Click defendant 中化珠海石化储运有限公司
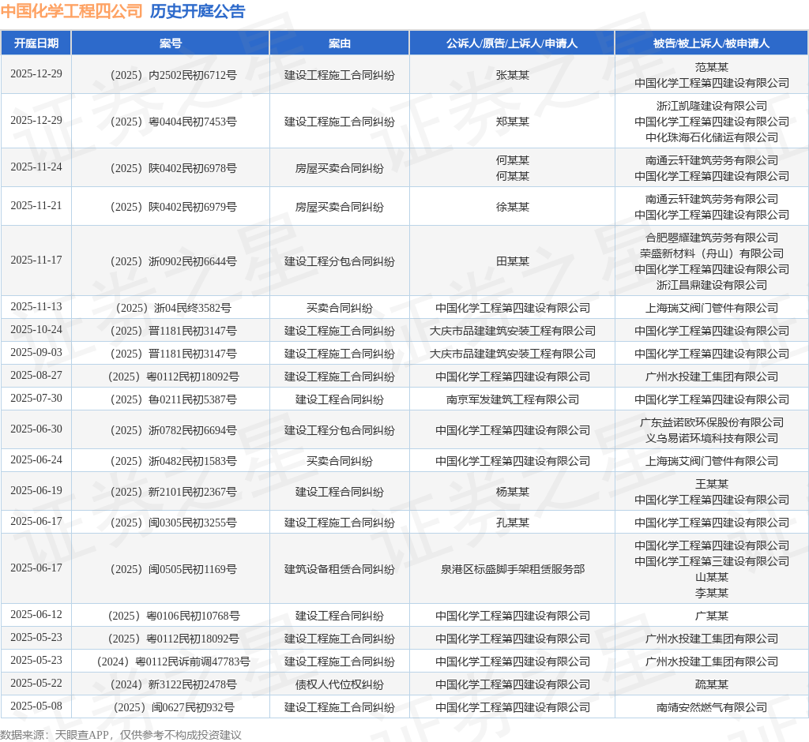This screenshot has width=809, height=742. click(x=712, y=137)
